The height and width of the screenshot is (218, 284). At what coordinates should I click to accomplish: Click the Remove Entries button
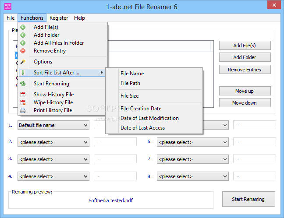245,70
